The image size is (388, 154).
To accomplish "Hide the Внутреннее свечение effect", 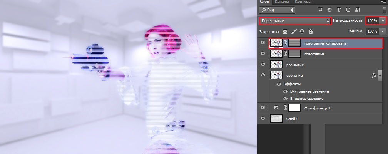I will coord(285,91).
